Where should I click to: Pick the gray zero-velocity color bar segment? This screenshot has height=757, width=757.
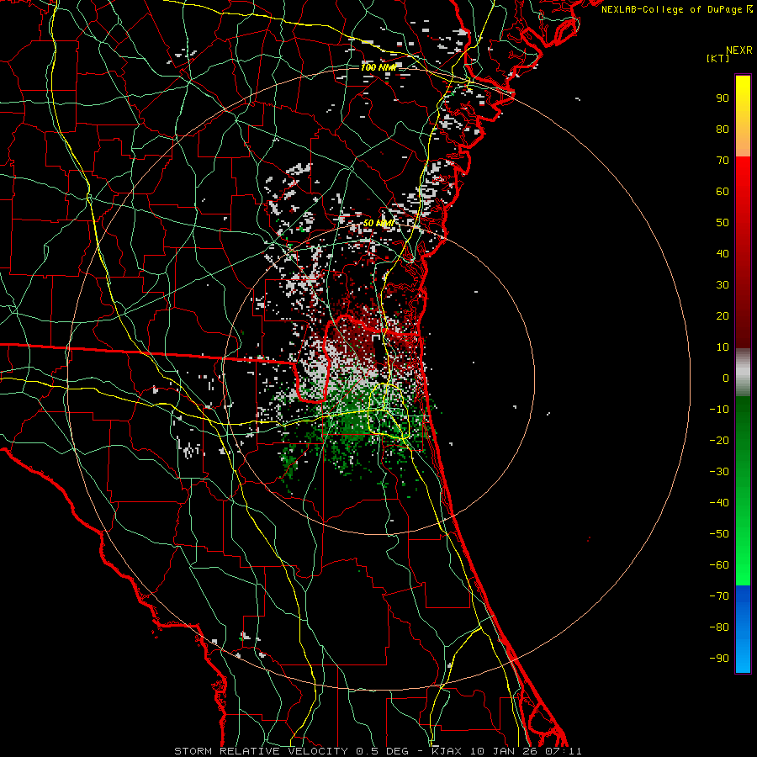pos(743,373)
